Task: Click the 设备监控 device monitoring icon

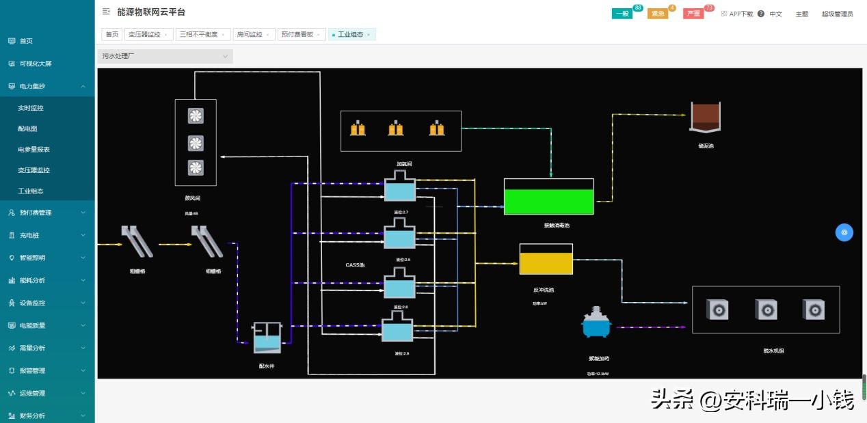Action: point(12,303)
